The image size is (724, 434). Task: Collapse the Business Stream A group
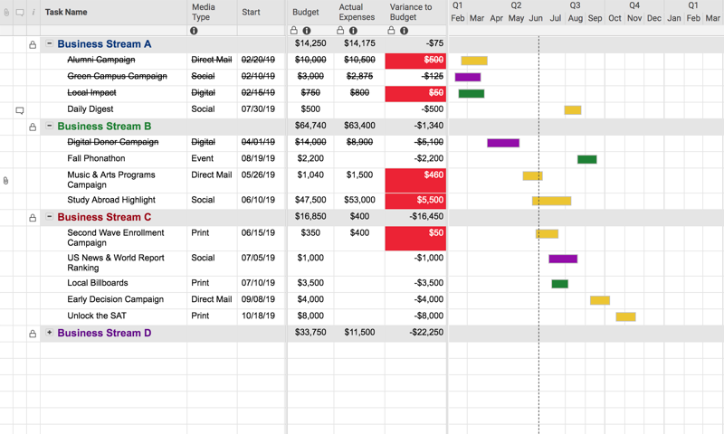click(50, 44)
